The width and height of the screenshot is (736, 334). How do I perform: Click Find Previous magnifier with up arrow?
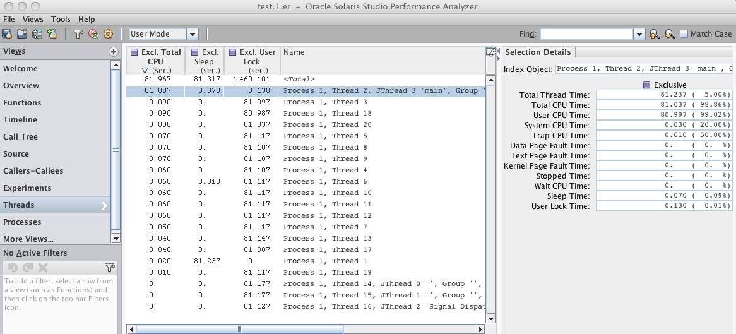coord(655,34)
